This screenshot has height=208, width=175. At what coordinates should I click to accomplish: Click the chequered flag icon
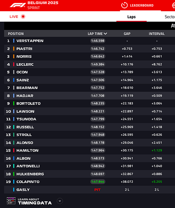coord(173,26)
